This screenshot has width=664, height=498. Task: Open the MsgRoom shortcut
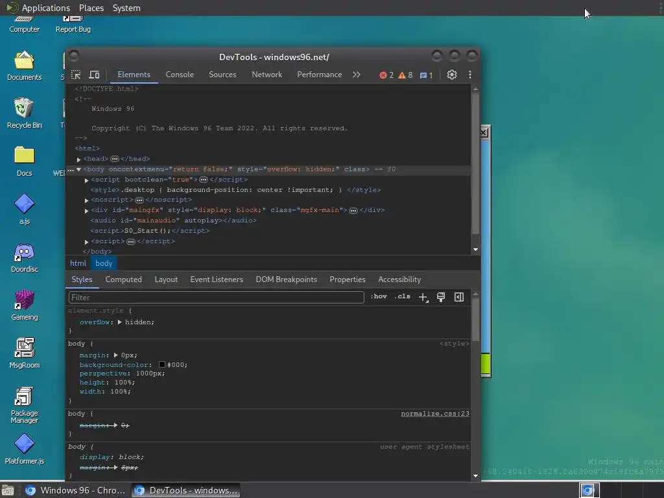click(x=24, y=353)
